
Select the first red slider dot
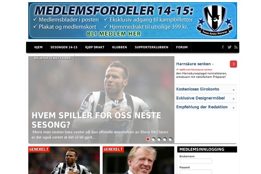148,139
